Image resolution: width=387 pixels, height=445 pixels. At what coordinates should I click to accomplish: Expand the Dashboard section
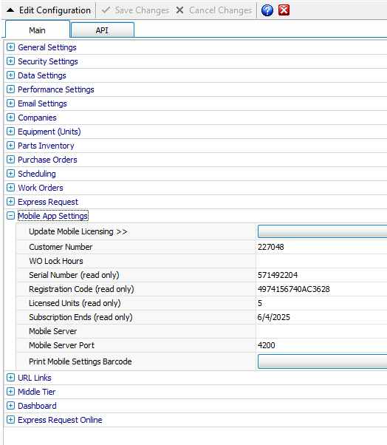(x=10, y=406)
